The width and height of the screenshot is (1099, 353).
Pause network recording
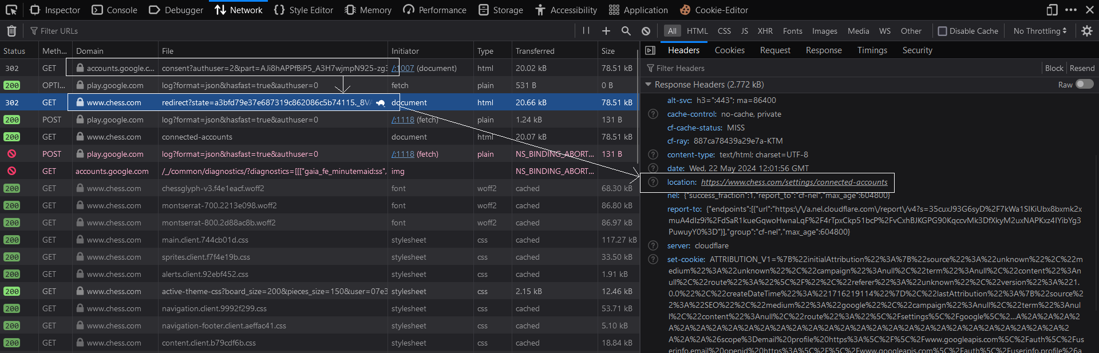pos(586,31)
